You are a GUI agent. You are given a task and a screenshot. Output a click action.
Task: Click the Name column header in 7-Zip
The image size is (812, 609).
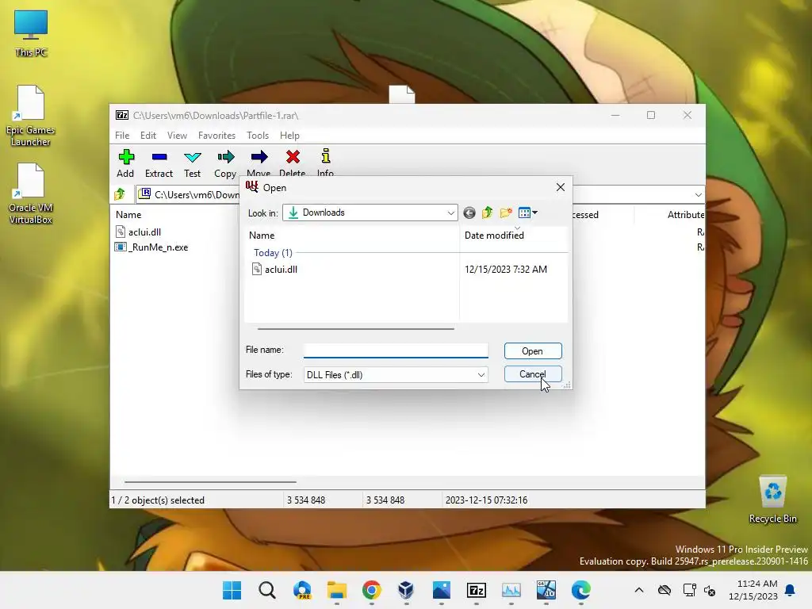(x=128, y=214)
